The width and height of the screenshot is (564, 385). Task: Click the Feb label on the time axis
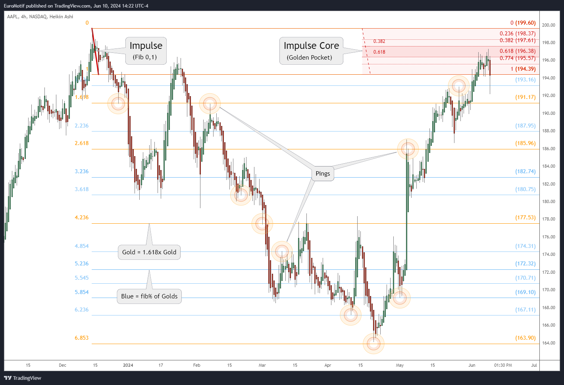197,365
